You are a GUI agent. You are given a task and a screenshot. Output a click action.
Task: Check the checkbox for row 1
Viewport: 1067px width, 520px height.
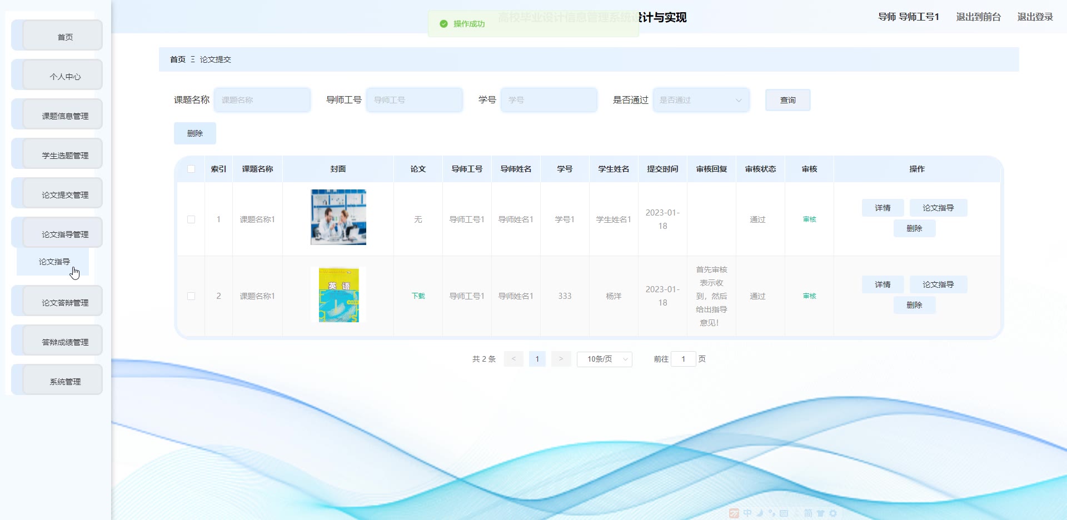[x=191, y=219]
